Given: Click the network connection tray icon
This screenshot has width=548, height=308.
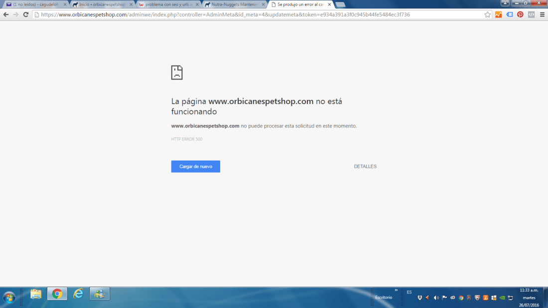Looking at the screenshot, I should pyautogui.click(x=511, y=298).
